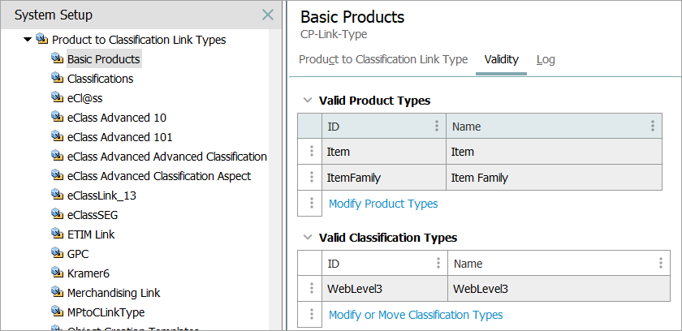Open row menu for the ItemFamily row

coord(312,177)
